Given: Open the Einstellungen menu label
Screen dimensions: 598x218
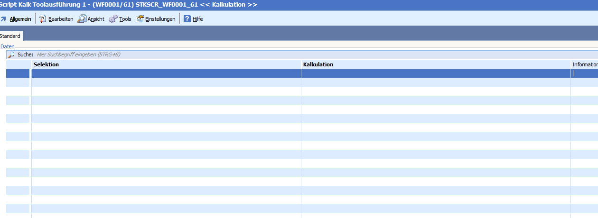Looking at the screenshot, I should (x=160, y=19).
